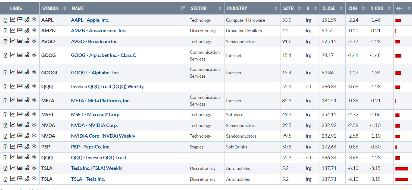The image size is (412, 190).
Task: Open the QQQ - Invesco QQQ Trust link
Action: click(99, 158)
